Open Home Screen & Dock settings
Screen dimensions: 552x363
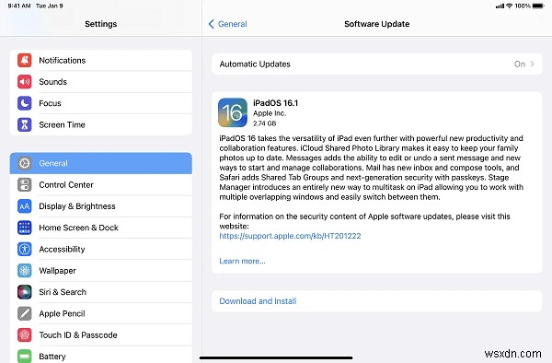[x=101, y=228]
